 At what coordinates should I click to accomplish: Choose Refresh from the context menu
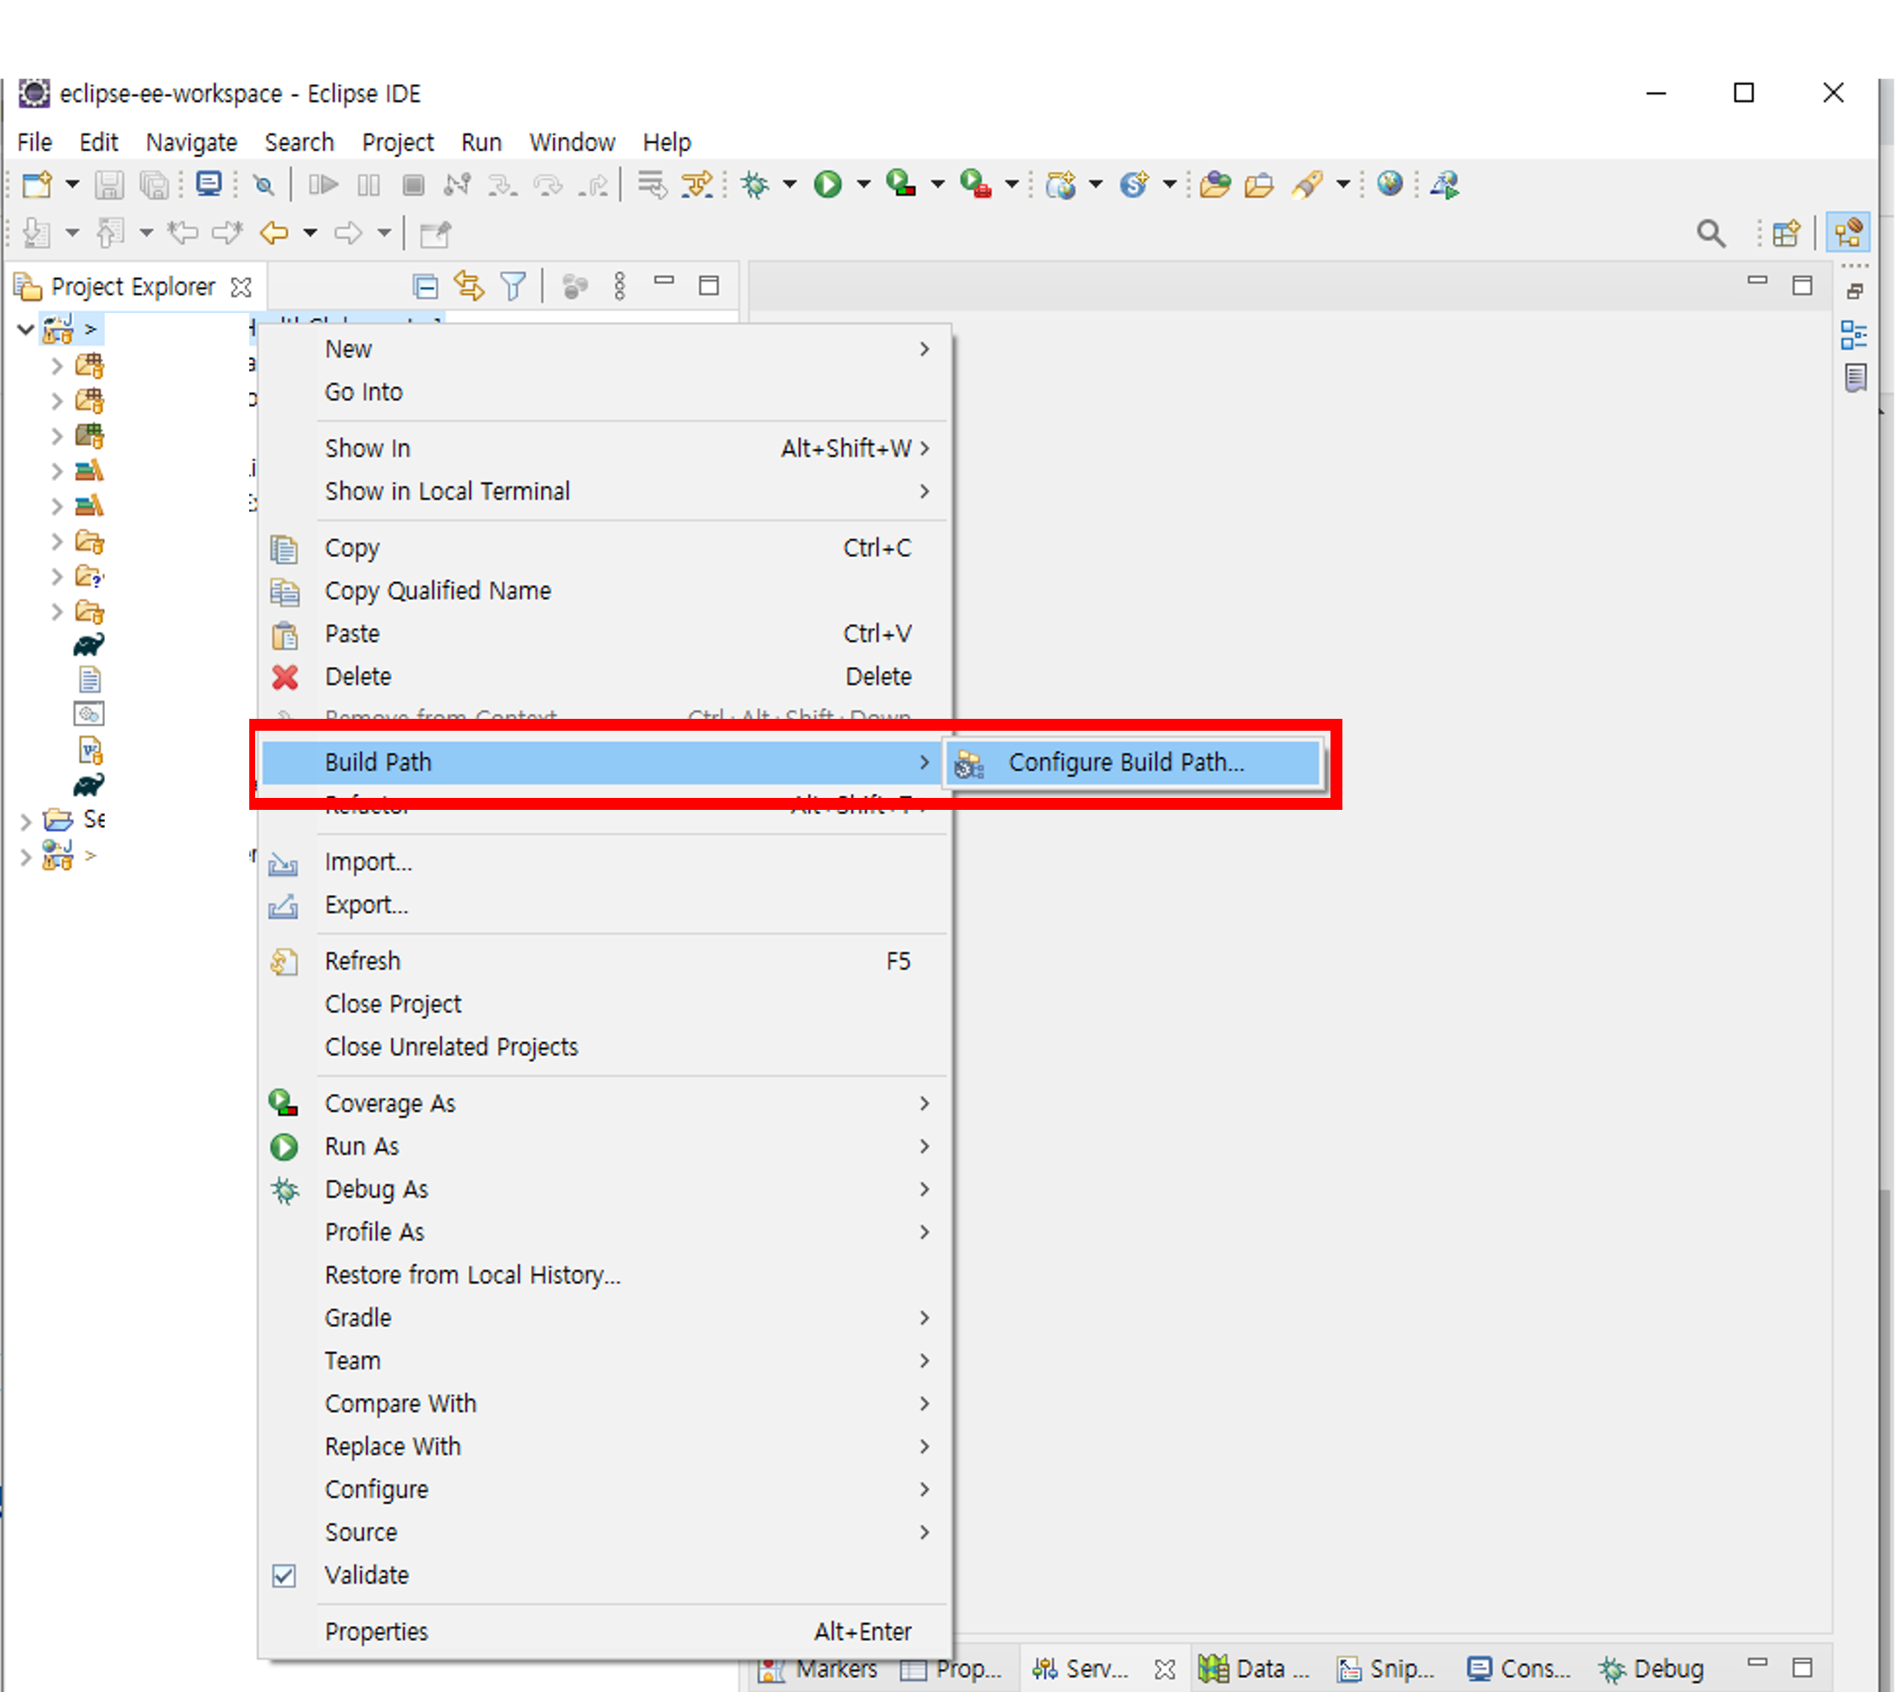click(362, 961)
